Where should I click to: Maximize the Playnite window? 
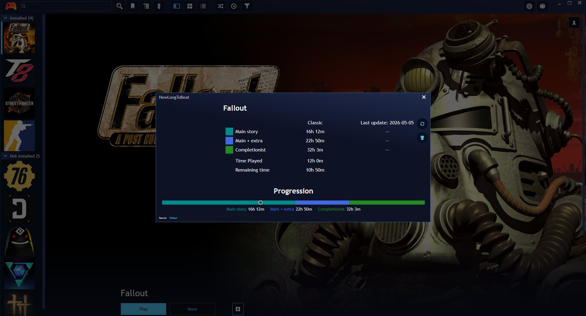pyautogui.click(x=570, y=3)
